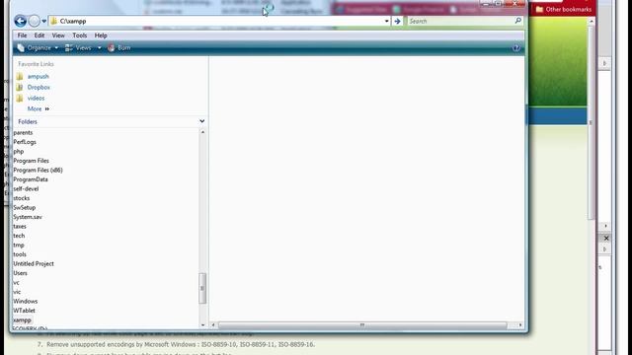Expand the Organize dropdown arrow
Image resolution: width=632 pixels, height=355 pixels.
click(x=56, y=48)
